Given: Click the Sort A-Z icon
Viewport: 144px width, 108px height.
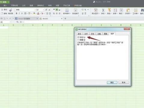Looking at the screenshot, I should click(115, 10).
